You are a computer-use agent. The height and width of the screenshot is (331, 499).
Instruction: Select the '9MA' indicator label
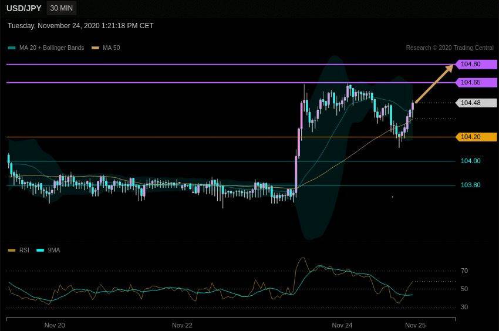54,250
